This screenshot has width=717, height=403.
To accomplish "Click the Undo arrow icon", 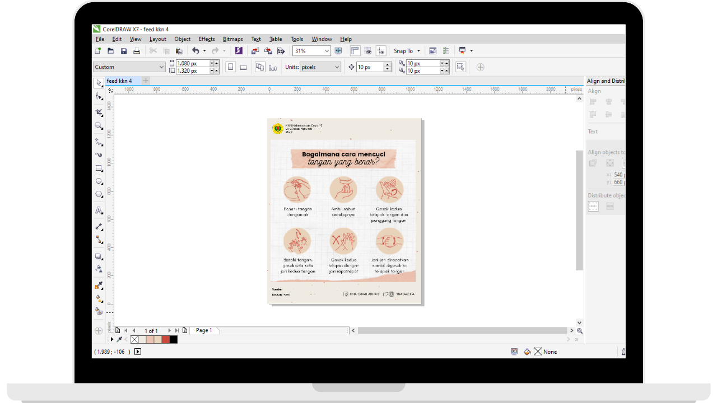I will tap(195, 51).
